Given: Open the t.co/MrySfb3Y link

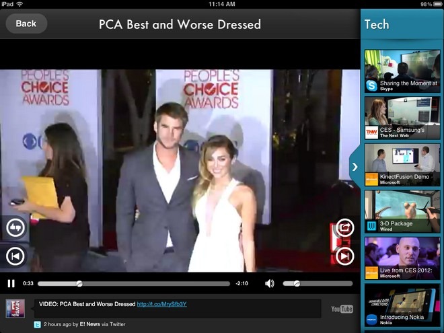Looking at the screenshot, I should (x=161, y=304).
